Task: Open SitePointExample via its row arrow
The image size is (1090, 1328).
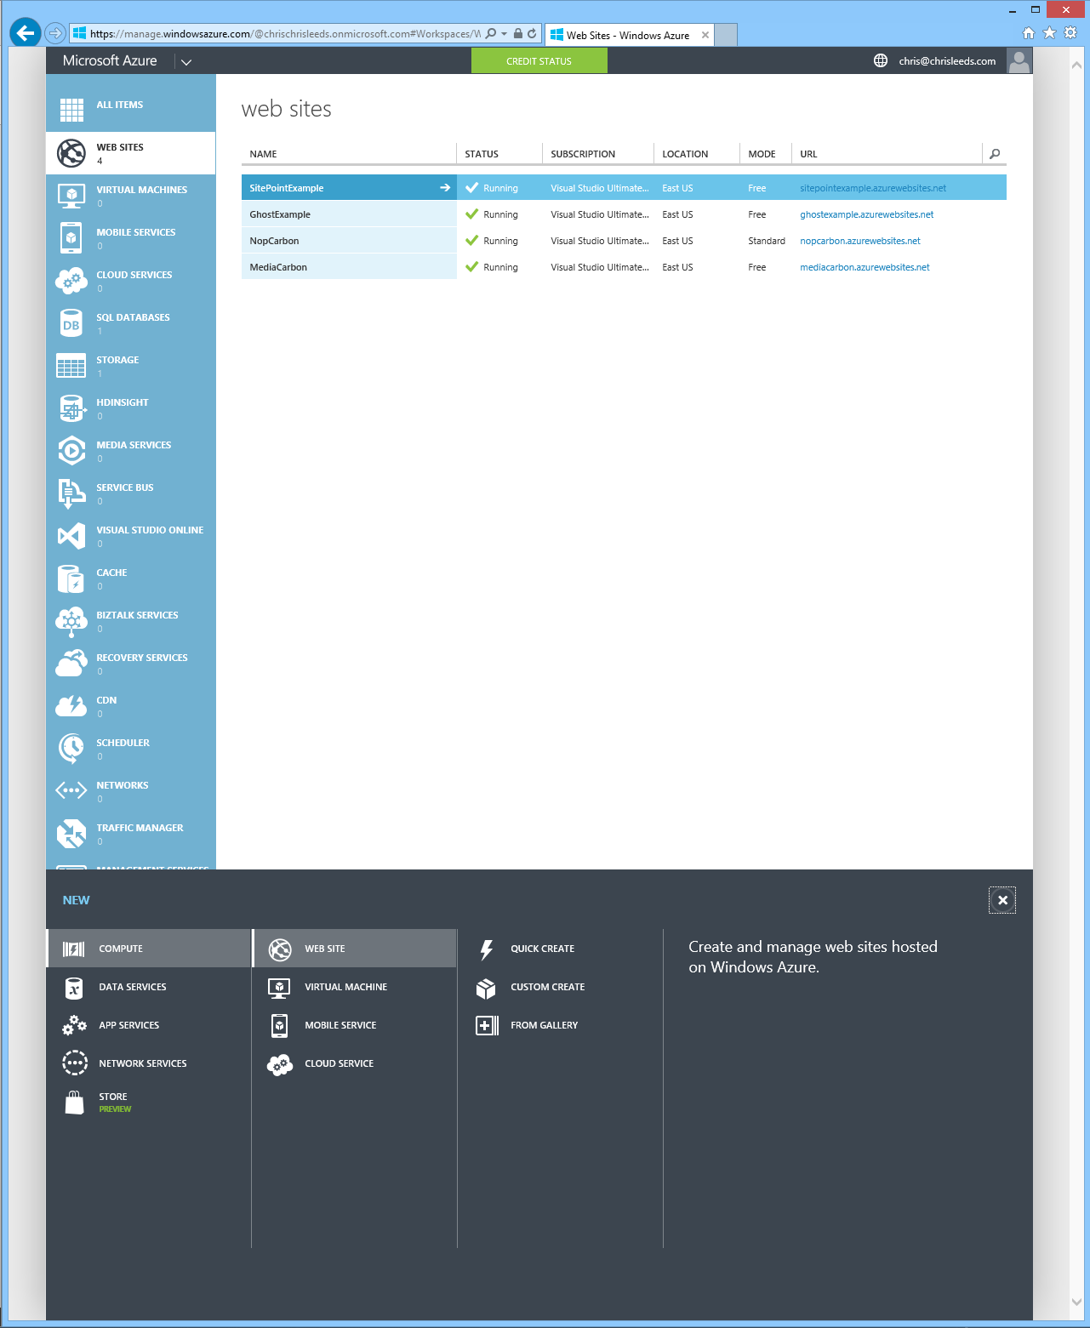Action: pyautogui.click(x=445, y=187)
